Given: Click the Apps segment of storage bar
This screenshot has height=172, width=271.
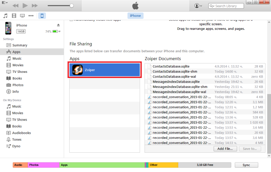Looking at the screenshot, I should coord(102,165).
